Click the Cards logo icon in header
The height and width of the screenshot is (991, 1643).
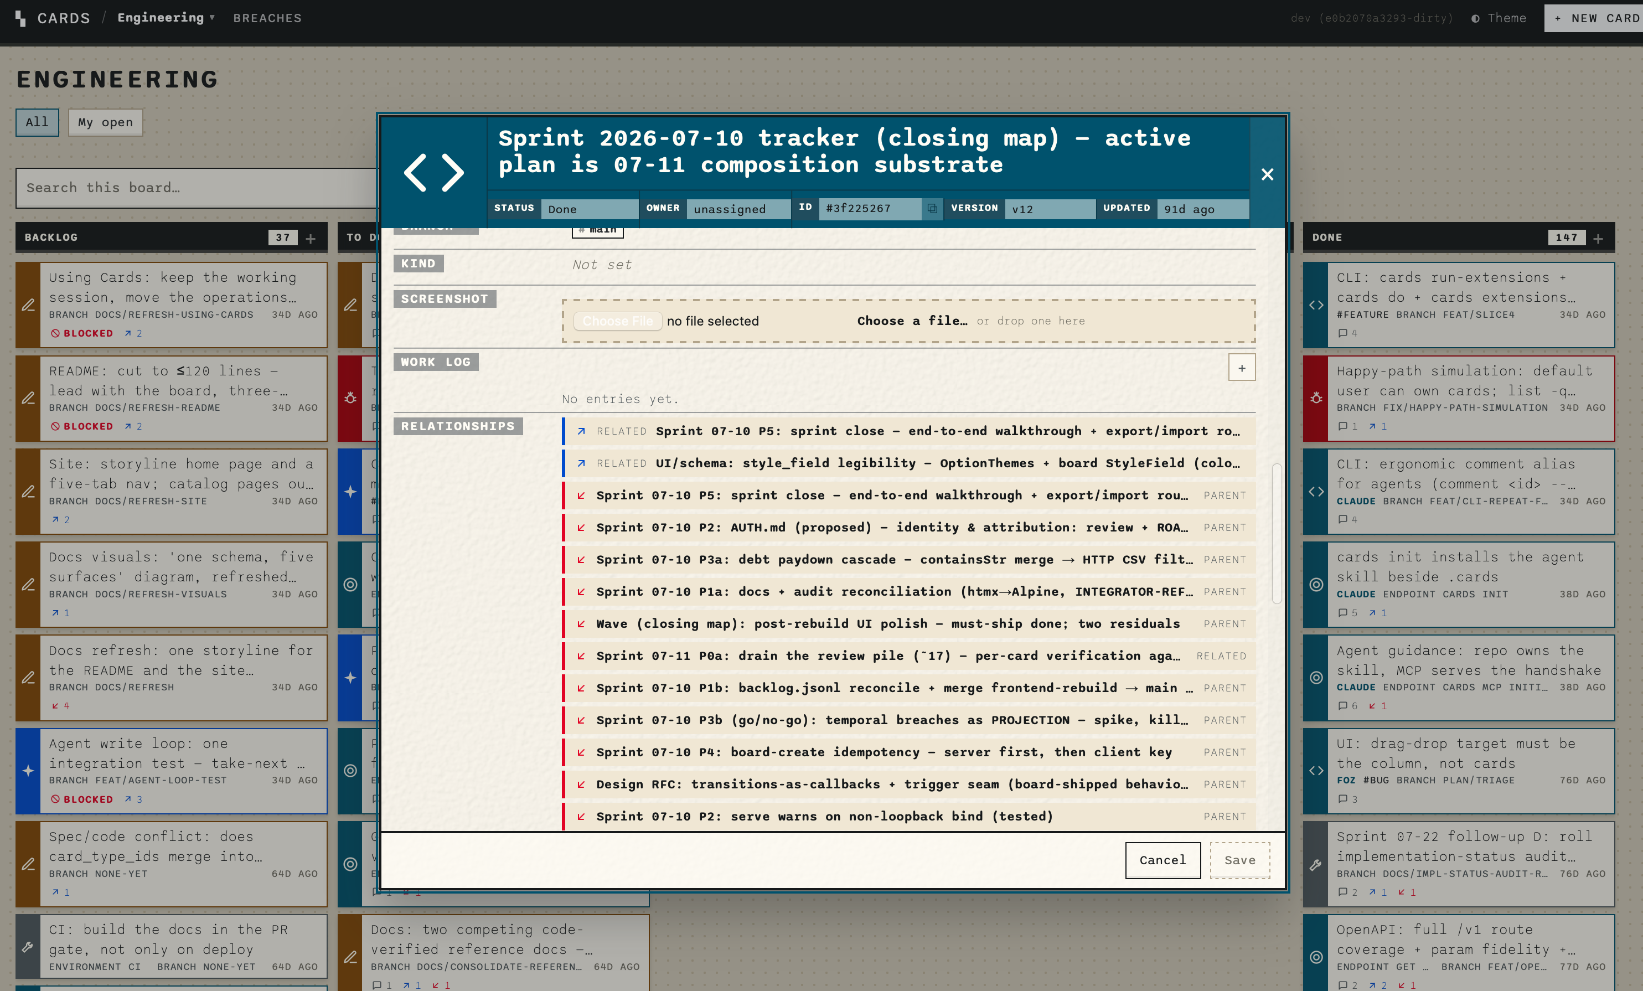pyautogui.click(x=20, y=18)
